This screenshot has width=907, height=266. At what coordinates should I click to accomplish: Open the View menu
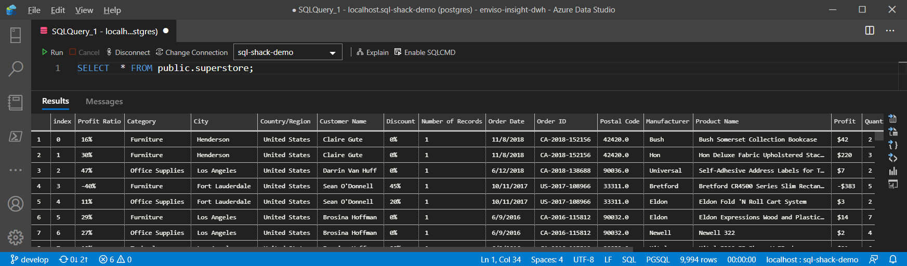pyautogui.click(x=84, y=10)
